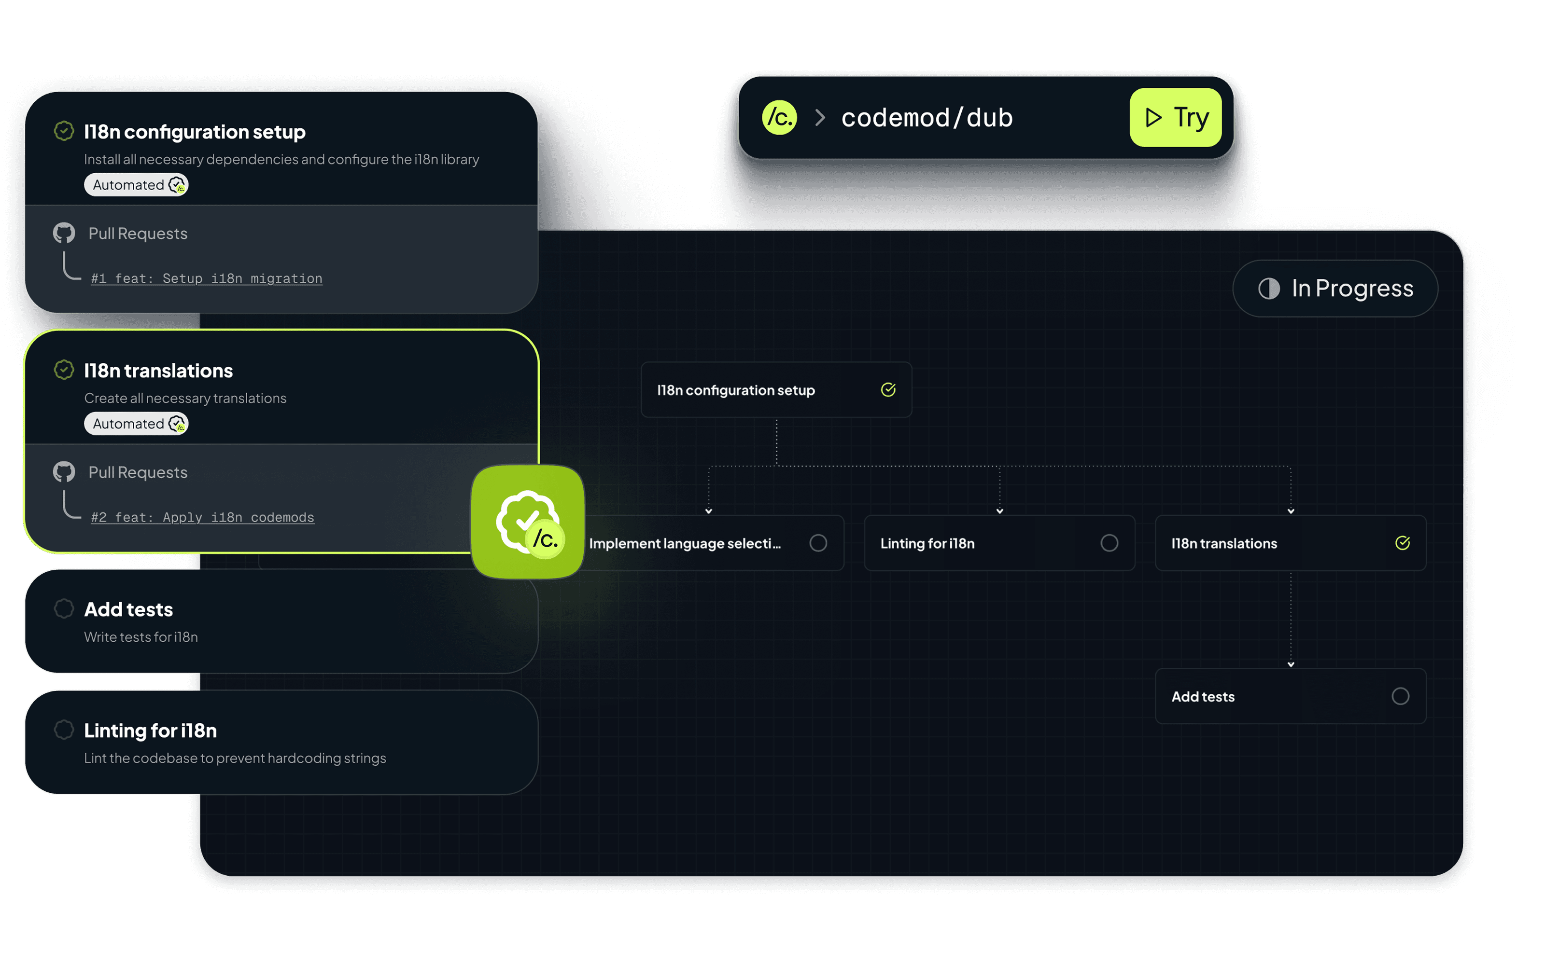
Task: Click Pull Requests label in translations card
Action: [x=138, y=472]
